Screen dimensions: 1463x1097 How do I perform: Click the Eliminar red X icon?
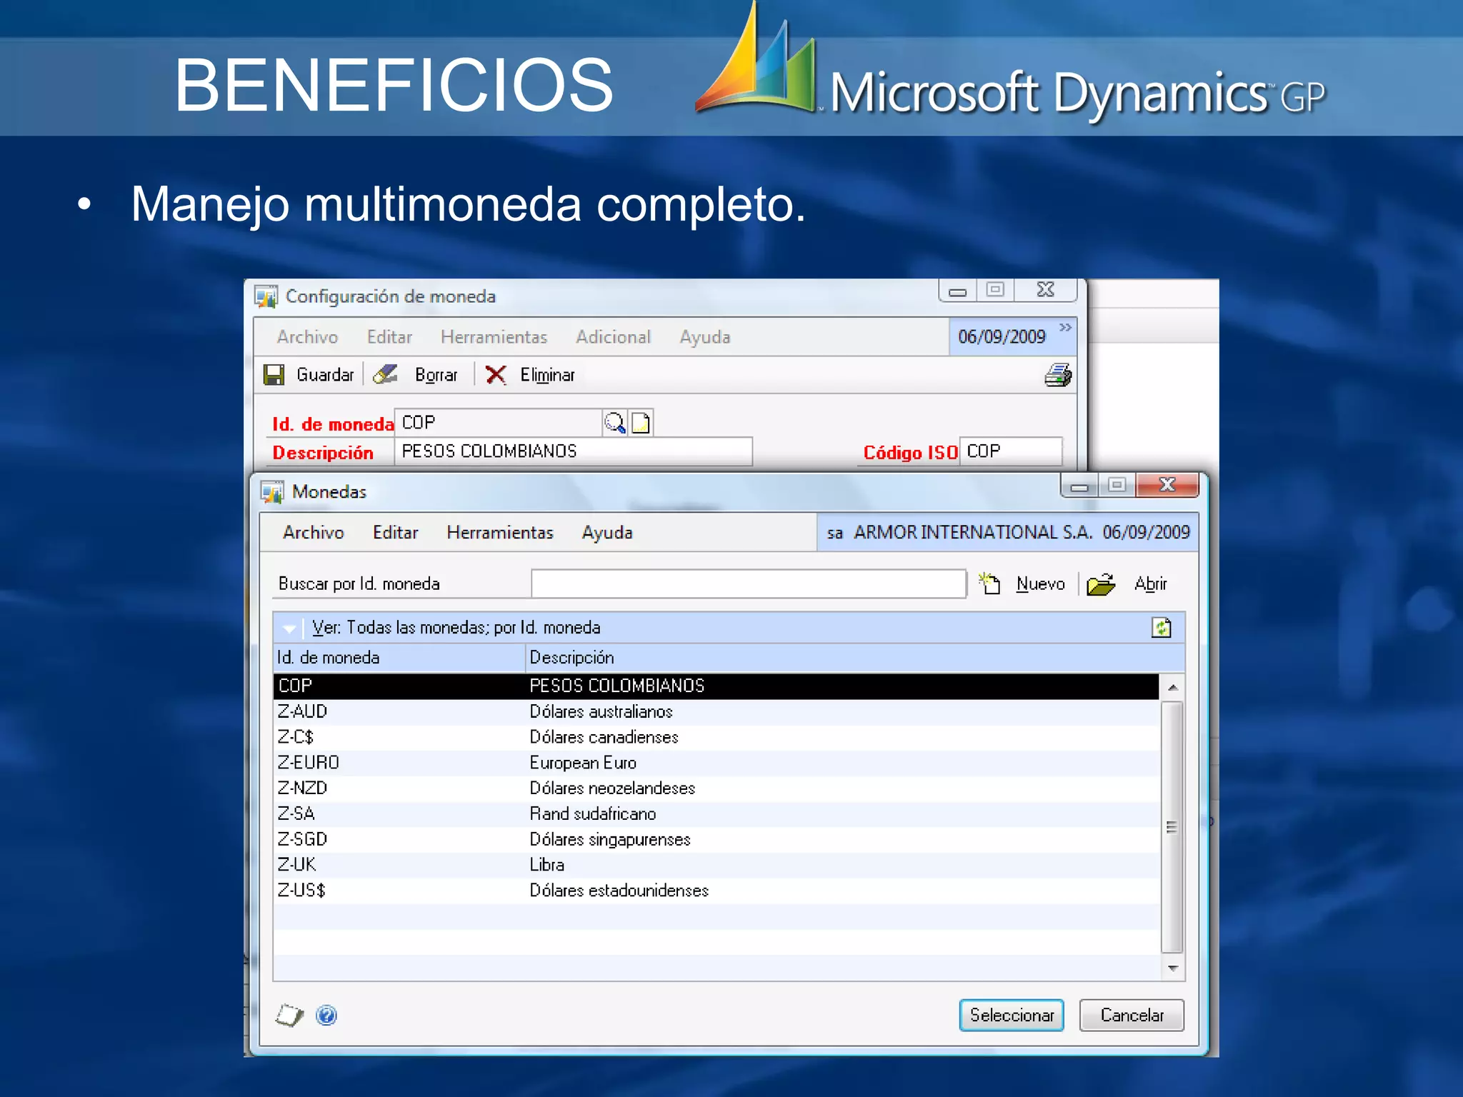496,375
